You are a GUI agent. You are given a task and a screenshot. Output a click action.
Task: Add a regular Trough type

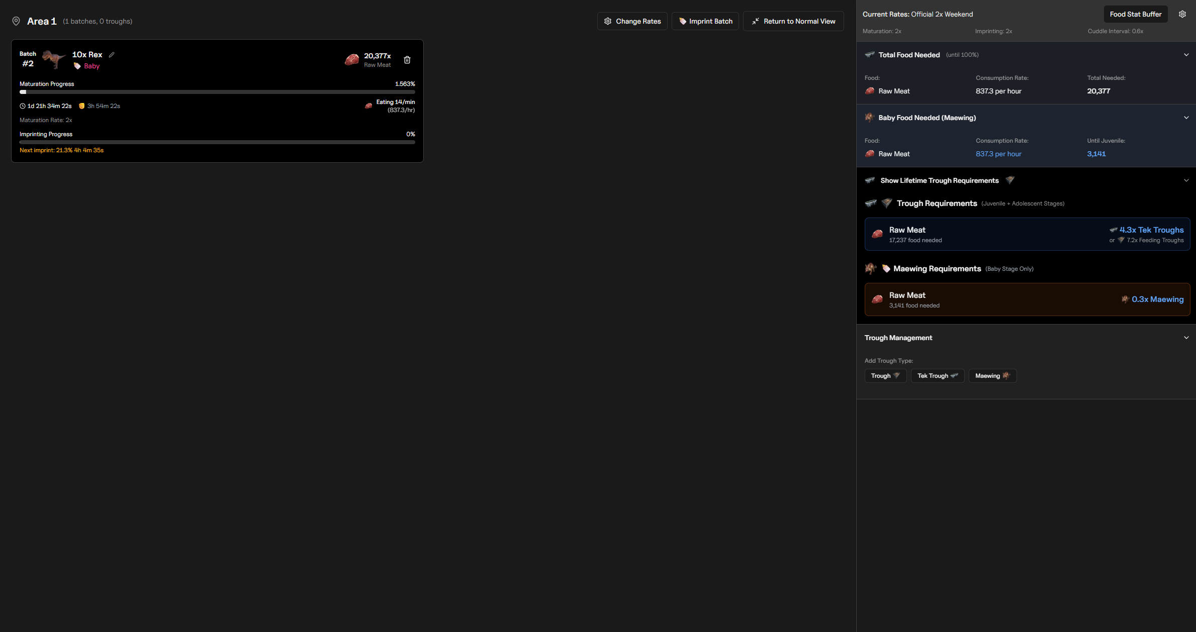pyautogui.click(x=885, y=376)
